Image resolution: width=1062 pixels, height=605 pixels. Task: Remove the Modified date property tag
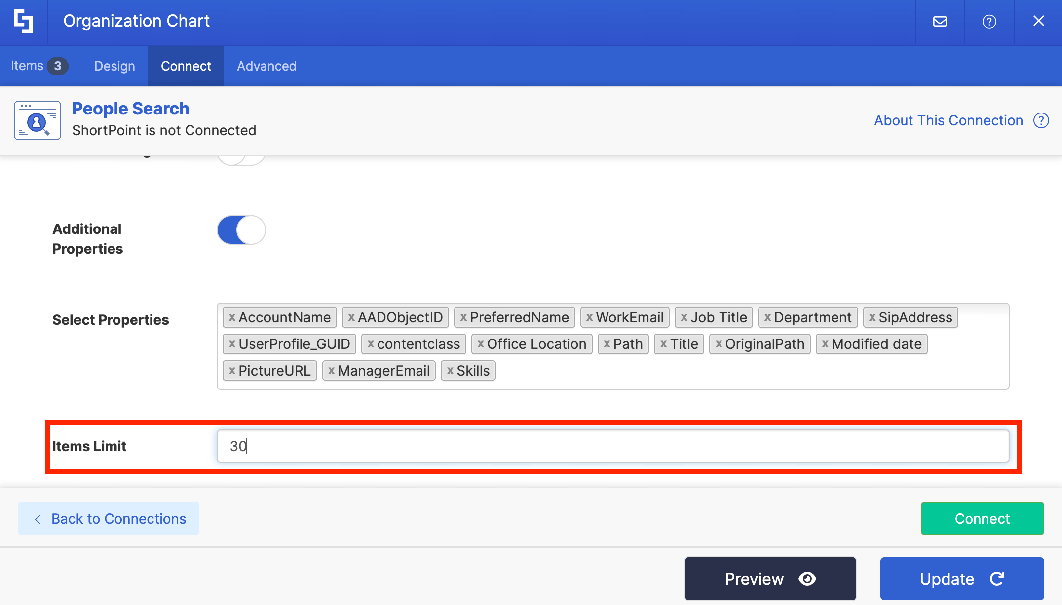point(825,344)
